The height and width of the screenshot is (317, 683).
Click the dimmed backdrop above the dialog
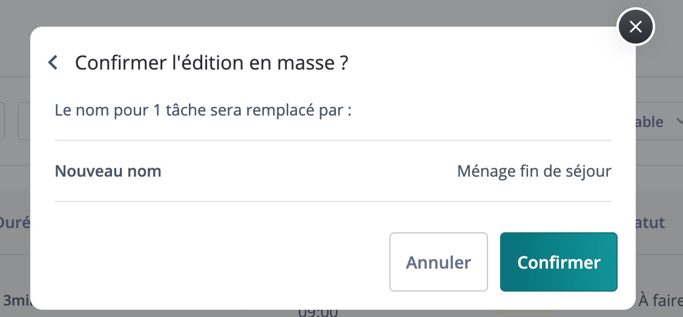point(305,12)
